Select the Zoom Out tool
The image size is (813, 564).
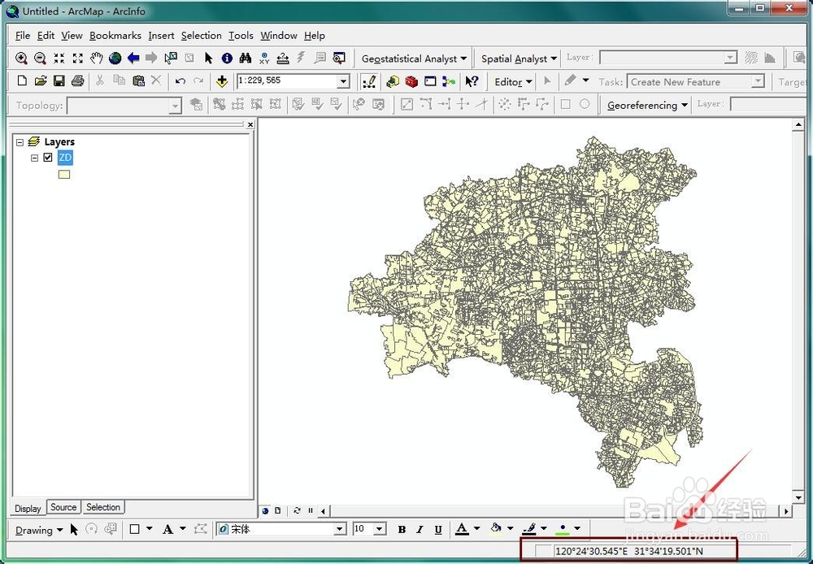[x=40, y=58]
